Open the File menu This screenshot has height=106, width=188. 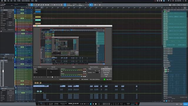pos(8,1)
